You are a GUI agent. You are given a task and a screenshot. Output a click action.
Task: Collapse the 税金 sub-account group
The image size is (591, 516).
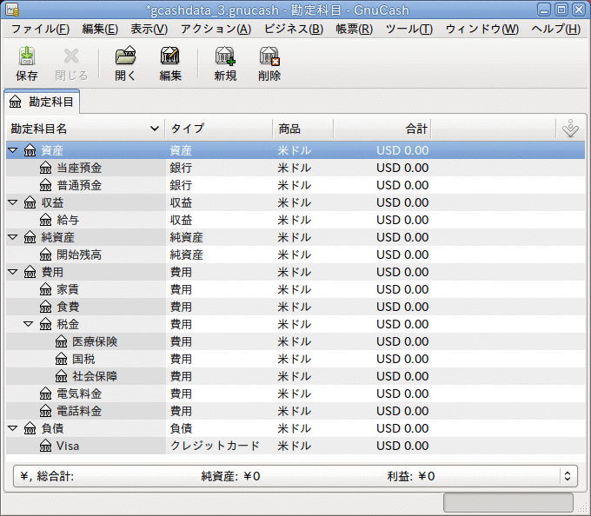[29, 324]
